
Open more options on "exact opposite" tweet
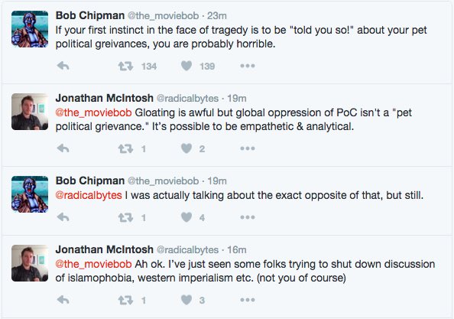pos(248,217)
